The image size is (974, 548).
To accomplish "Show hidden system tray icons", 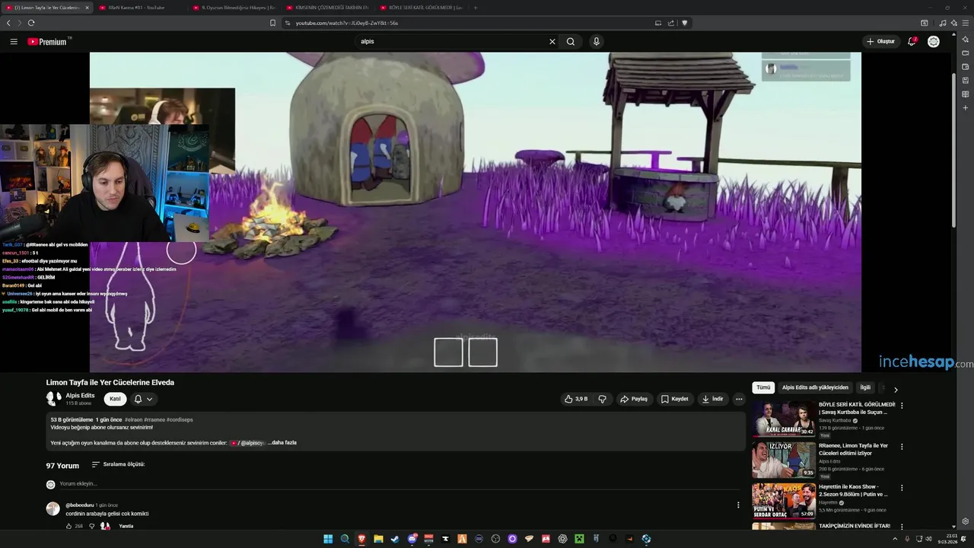I will [x=896, y=539].
